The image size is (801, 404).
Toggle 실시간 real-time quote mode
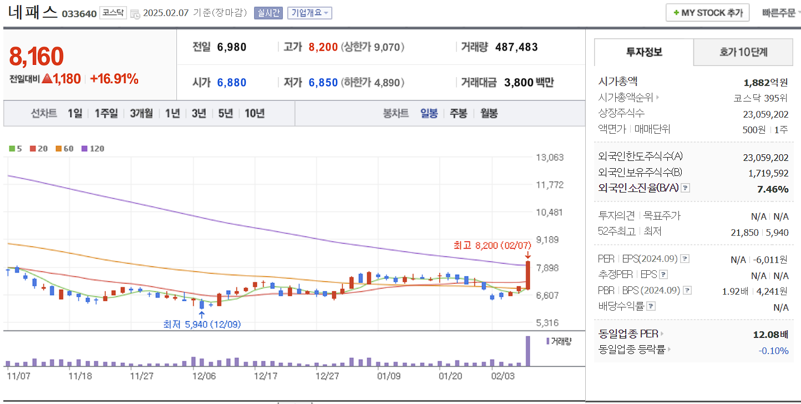pyautogui.click(x=268, y=13)
